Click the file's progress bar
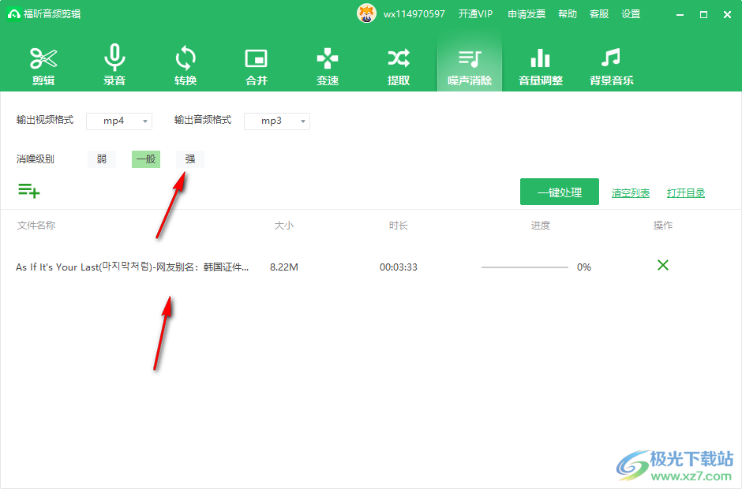 click(525, 267)
